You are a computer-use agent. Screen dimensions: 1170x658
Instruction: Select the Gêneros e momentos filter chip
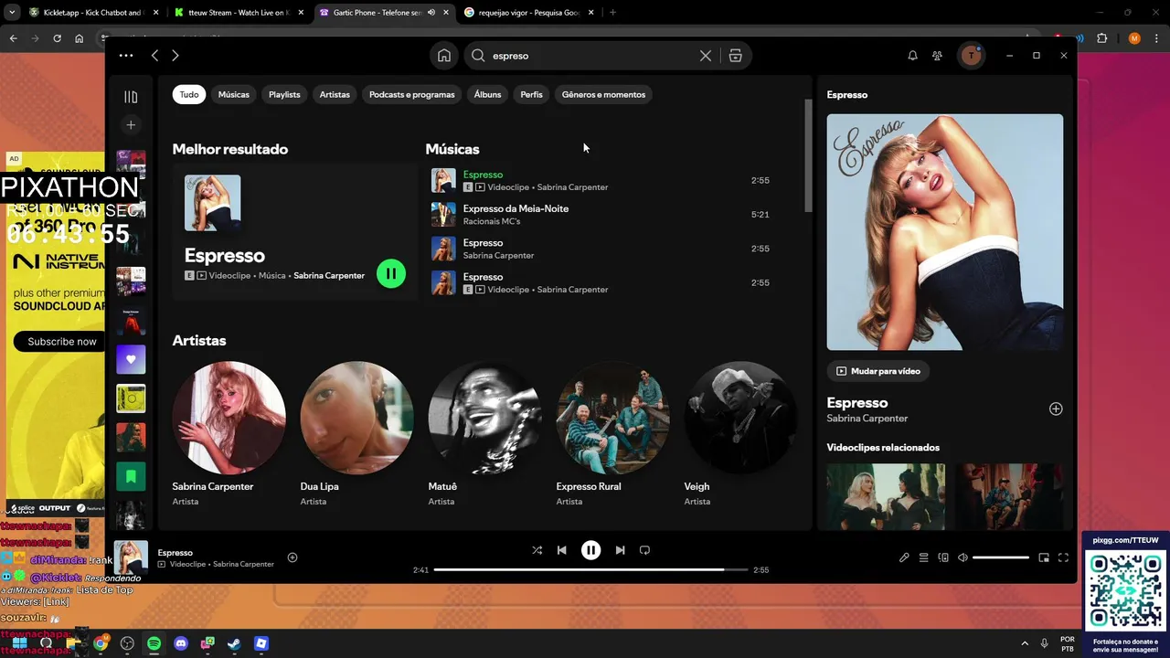[x=603, y=94]
